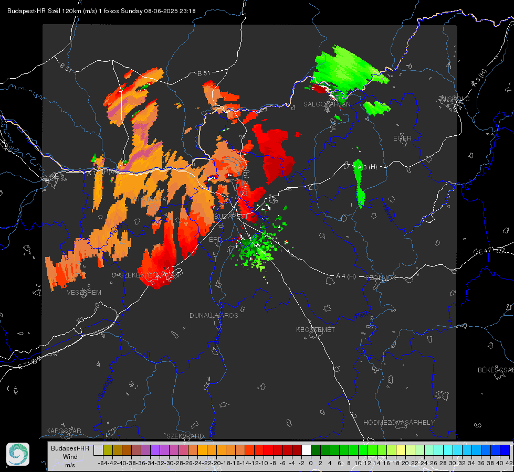This screenshot has height=472, width=514.
Task: Click the BEKESCSABA city label
Action: (496, 370)
